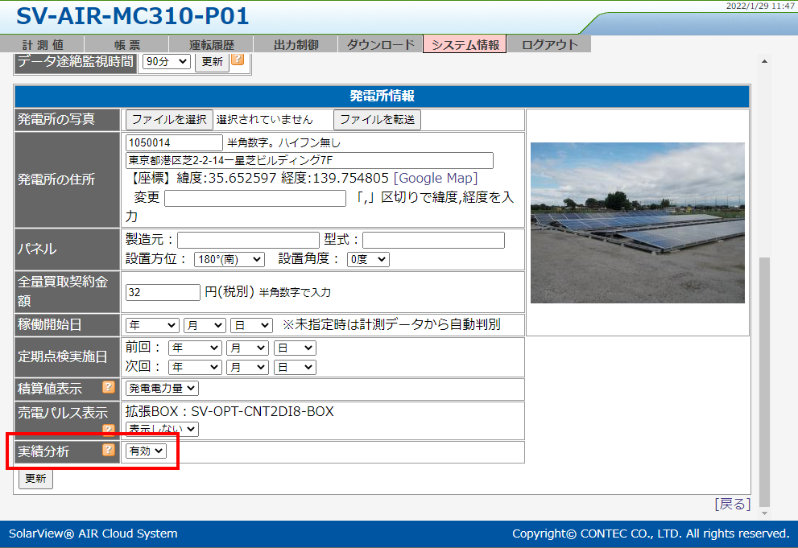Open the 実績分析 有効 dropdown
The image size is (798, 548).
[146, 451]
